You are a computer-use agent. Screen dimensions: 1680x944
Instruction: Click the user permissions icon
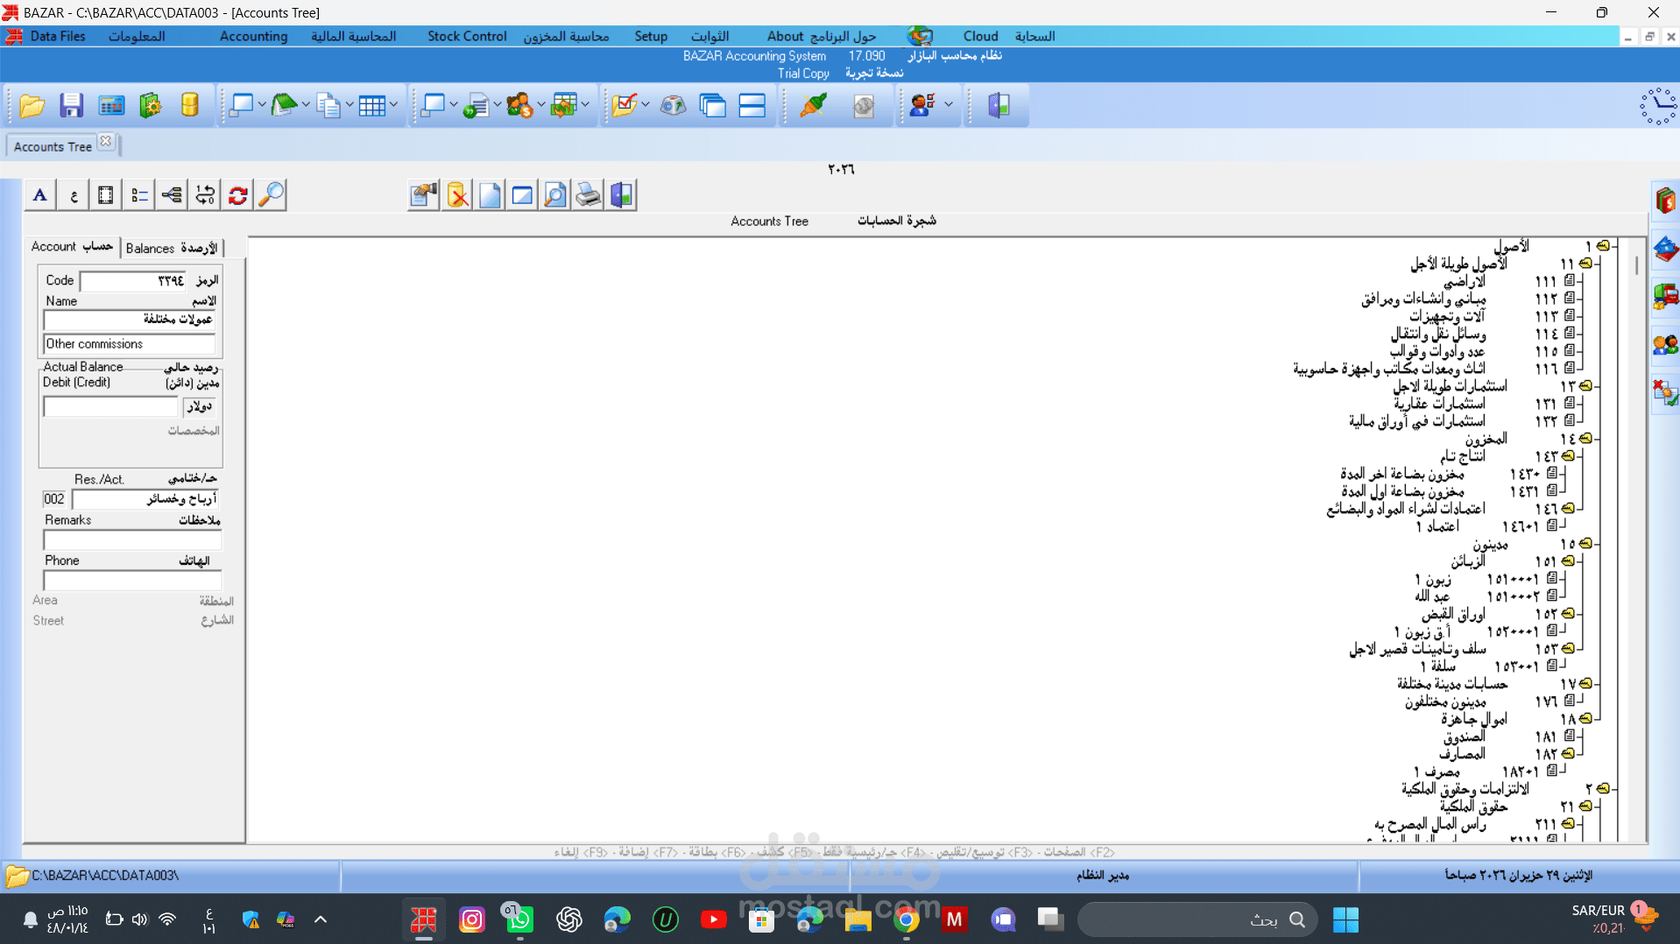(x=922, y=106)
